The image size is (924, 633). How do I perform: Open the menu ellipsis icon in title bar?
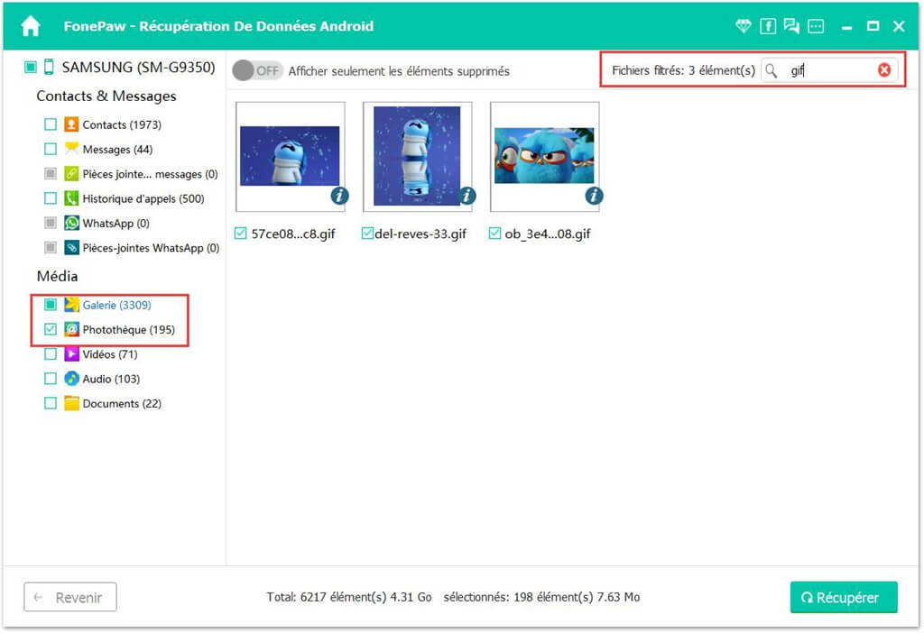point(816,26)
